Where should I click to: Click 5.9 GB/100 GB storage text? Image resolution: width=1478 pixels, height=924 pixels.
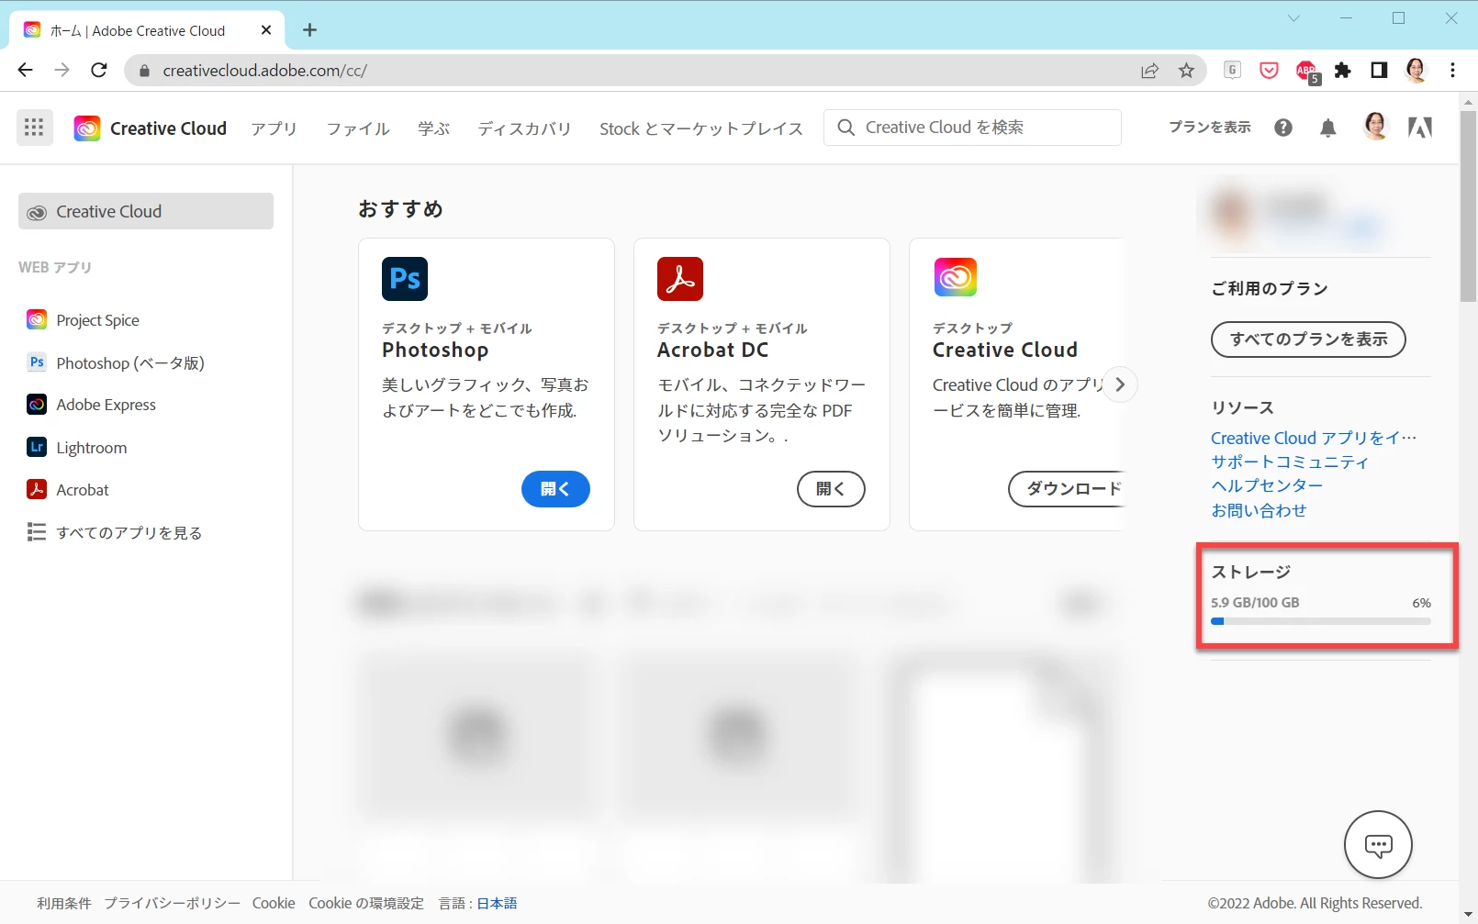point(1255,603)
